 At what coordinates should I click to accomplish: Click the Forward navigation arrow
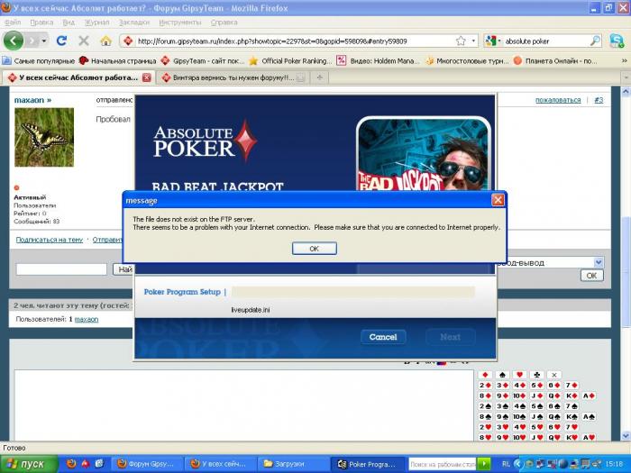[x=32, y=41]
